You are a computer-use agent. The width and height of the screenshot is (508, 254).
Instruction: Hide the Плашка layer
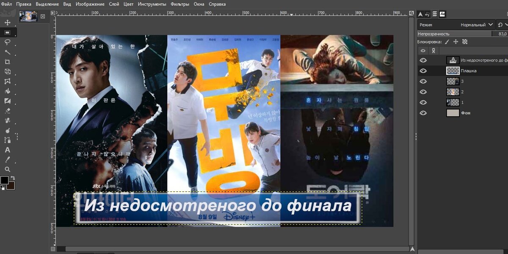[423, 71]
